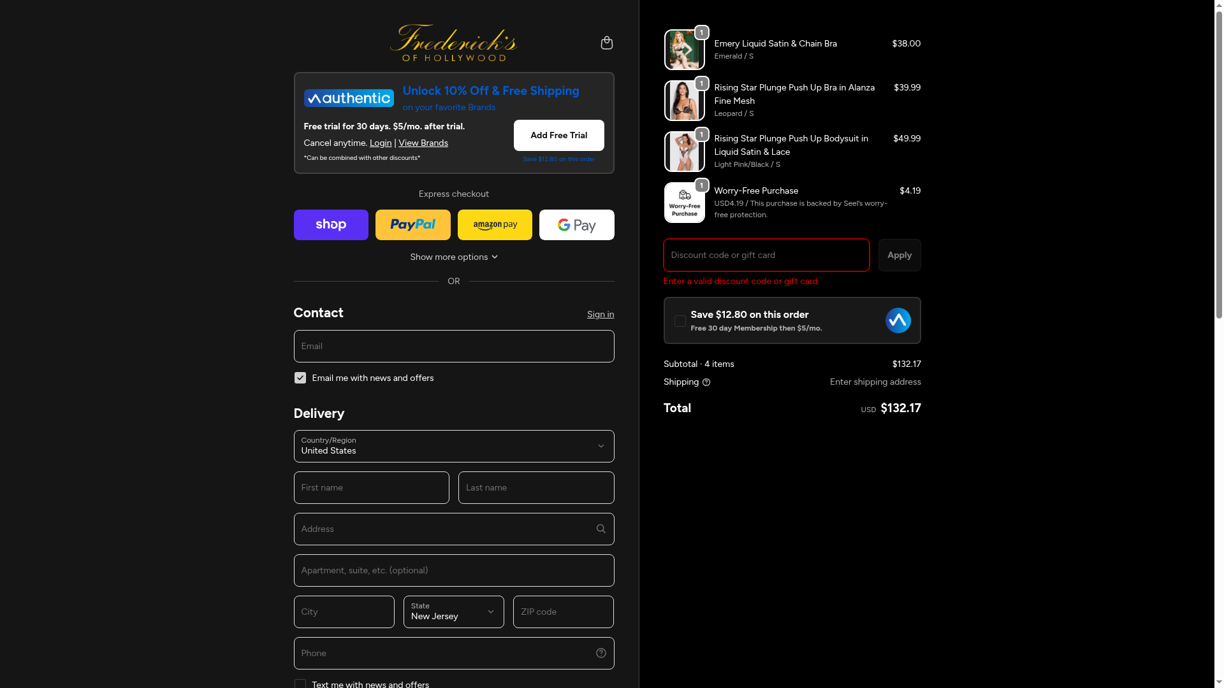1224x688 pixels.
Task: Focus the Discount code or gift card field
Action: [x=766, y=255]
